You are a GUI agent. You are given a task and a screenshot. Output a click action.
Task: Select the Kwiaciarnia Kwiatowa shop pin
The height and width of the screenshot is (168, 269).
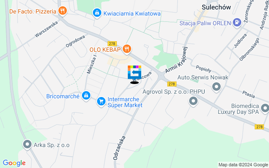click(97, 13)
